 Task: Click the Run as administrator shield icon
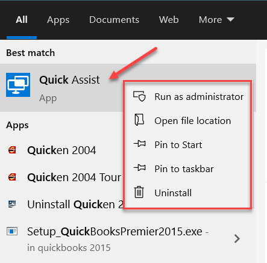tap(139, 96)
